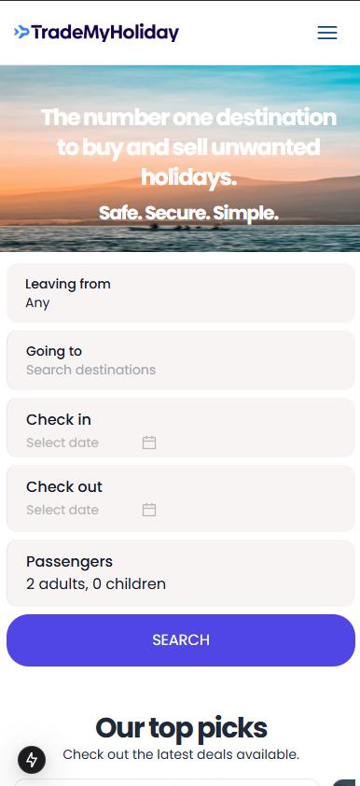Click the lightning bolt floating button

[x=32, y=760]
